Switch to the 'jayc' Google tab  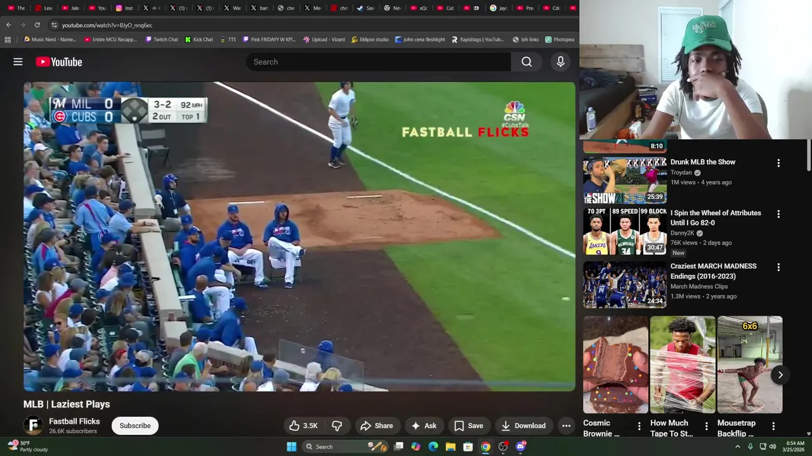click(x=499, y=8)
